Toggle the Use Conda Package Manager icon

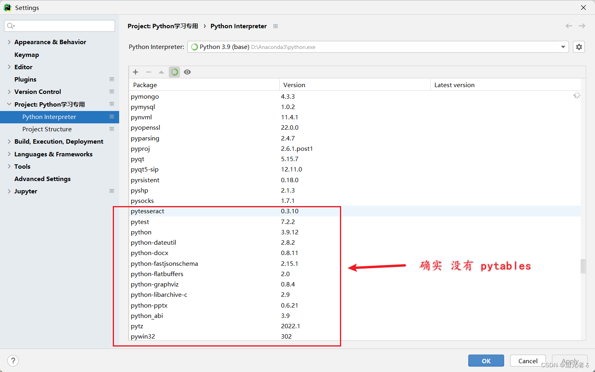(x=175, y=72)
